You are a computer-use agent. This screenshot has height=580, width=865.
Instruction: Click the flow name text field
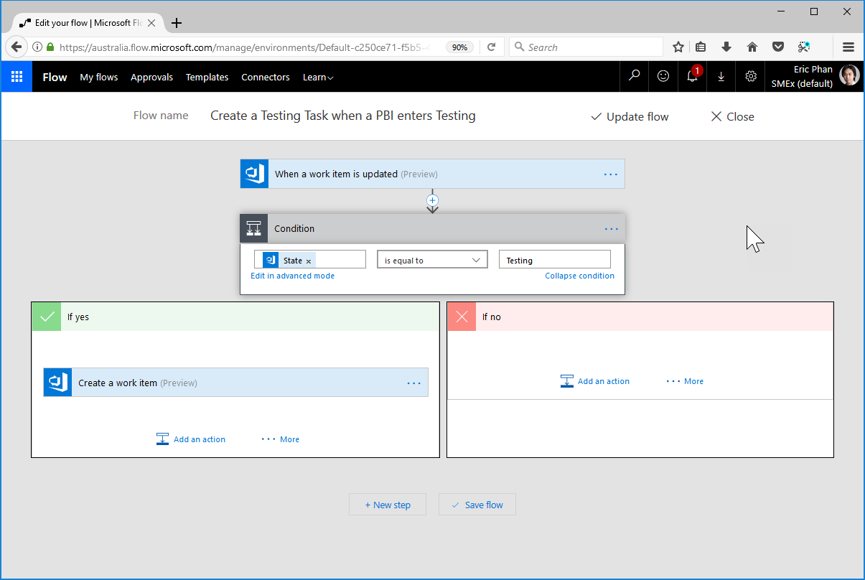pyautogui.click(x=343, y=116)
